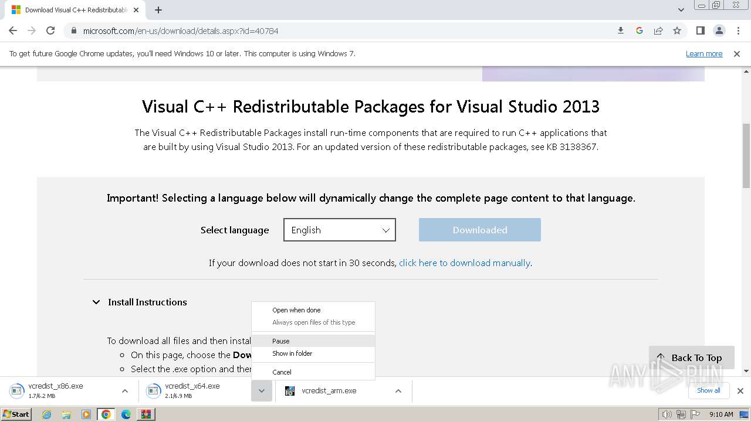751x422 pixels.
Task: Collapse the Install Instructions section
Action: 96,302
